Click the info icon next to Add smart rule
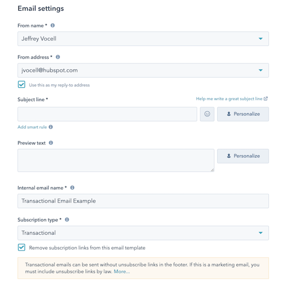Image resolution: width=284 pixels, height=285 pixels. click(x=51, y=127)
